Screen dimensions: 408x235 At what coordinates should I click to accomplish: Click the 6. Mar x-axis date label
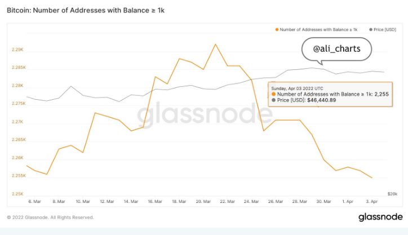(34, 201)
